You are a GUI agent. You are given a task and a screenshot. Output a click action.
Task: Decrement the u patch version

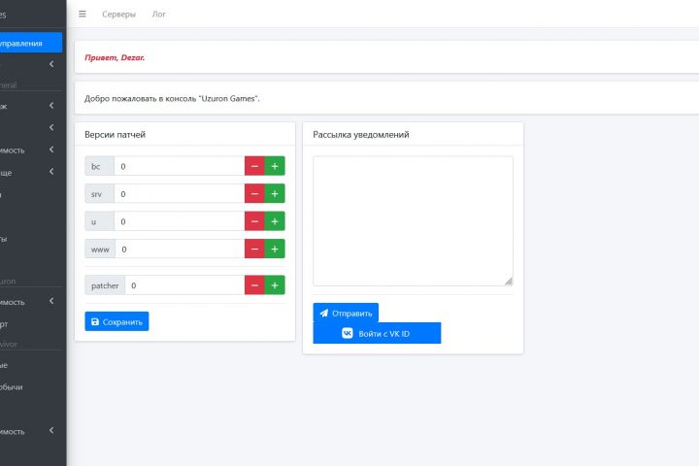[254, 221]
